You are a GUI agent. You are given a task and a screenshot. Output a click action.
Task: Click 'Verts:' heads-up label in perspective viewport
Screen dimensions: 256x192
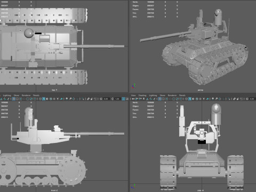(x=135, y=2)
